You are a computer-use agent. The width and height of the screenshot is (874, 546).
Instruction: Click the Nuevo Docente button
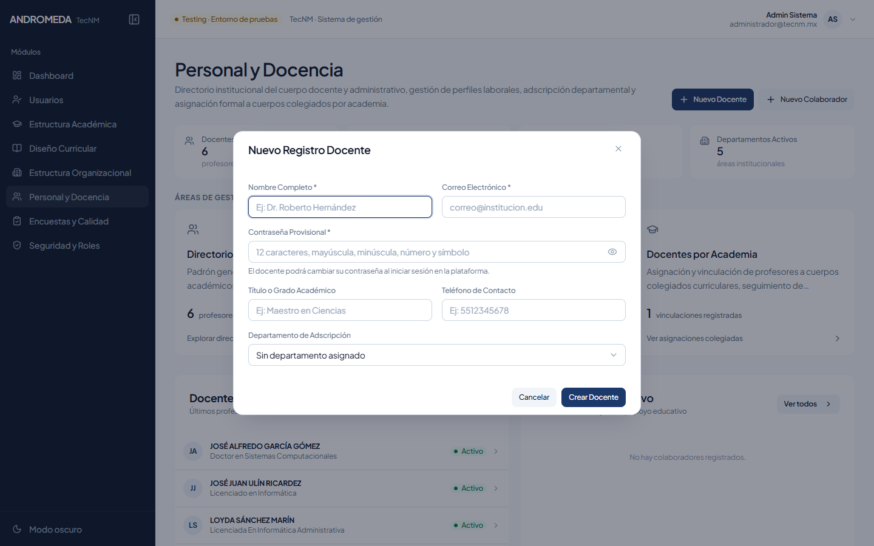(713, 99)
